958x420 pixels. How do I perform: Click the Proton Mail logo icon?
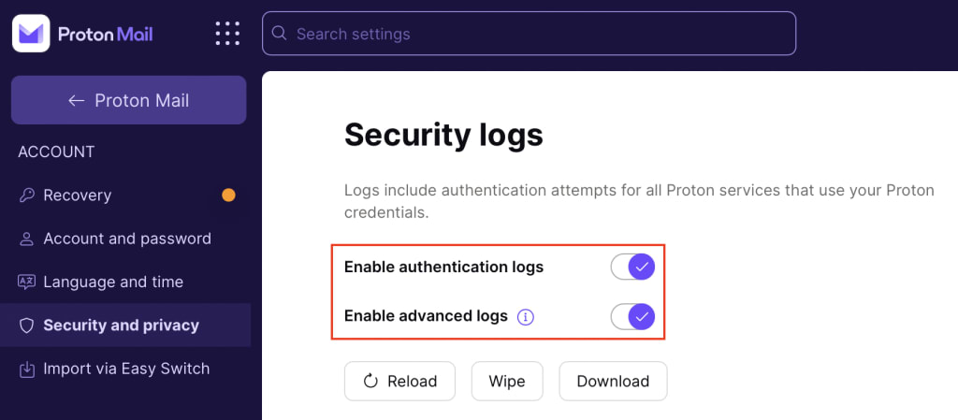(x=31, y=33)
